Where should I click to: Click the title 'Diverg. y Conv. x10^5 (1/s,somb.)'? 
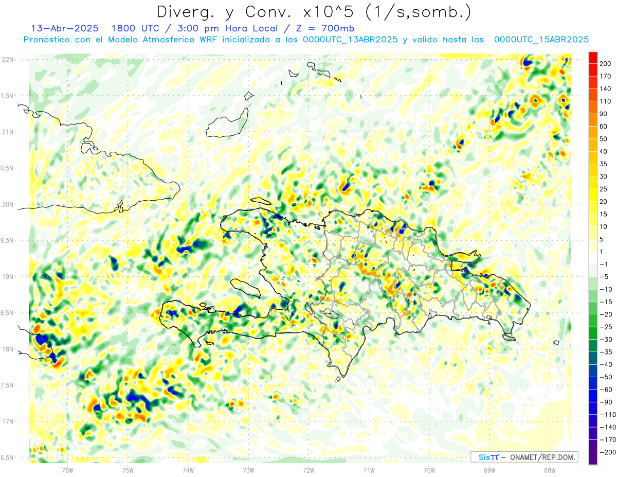coord(314,11)
